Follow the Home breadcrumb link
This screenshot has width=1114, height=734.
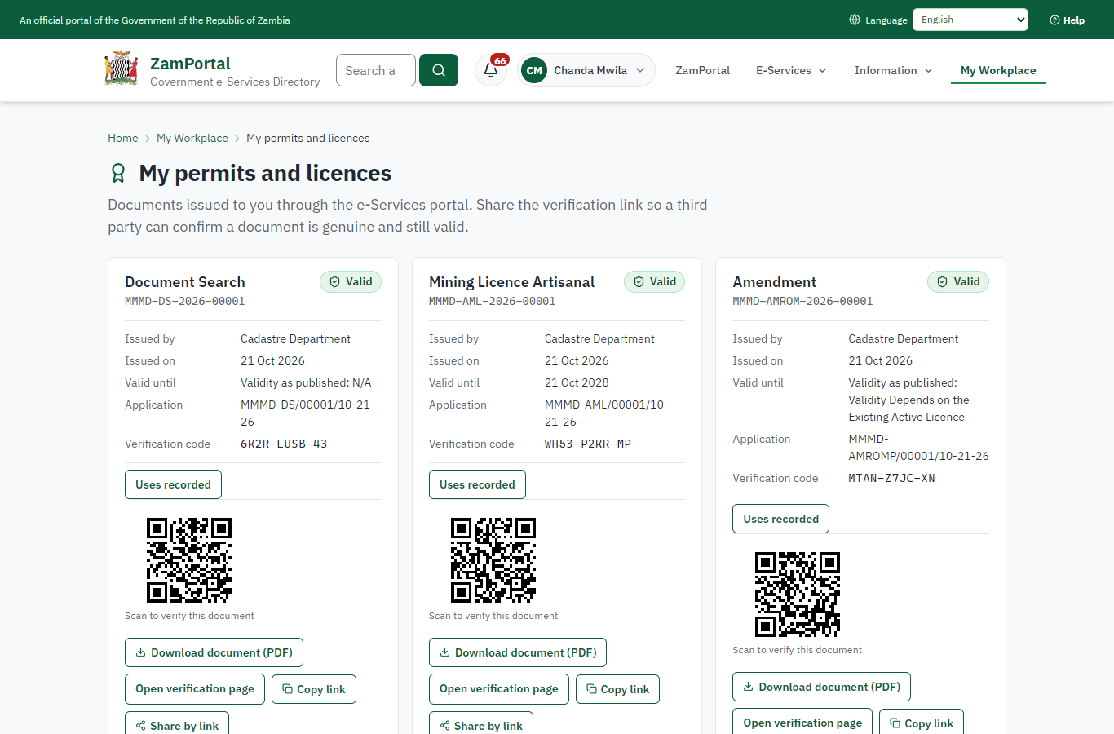123,138
